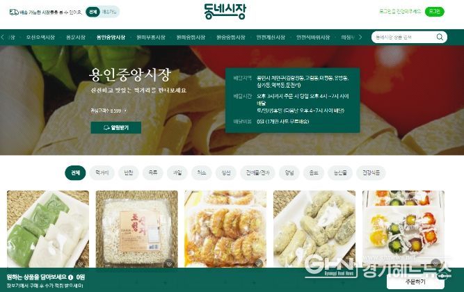Click the help icon next to 관심고객수
The image size is (464, 292).
[x=125, y=111]
